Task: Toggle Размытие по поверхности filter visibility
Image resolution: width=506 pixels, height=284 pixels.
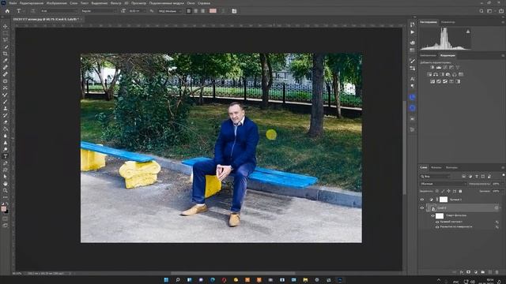Action: 437,226
